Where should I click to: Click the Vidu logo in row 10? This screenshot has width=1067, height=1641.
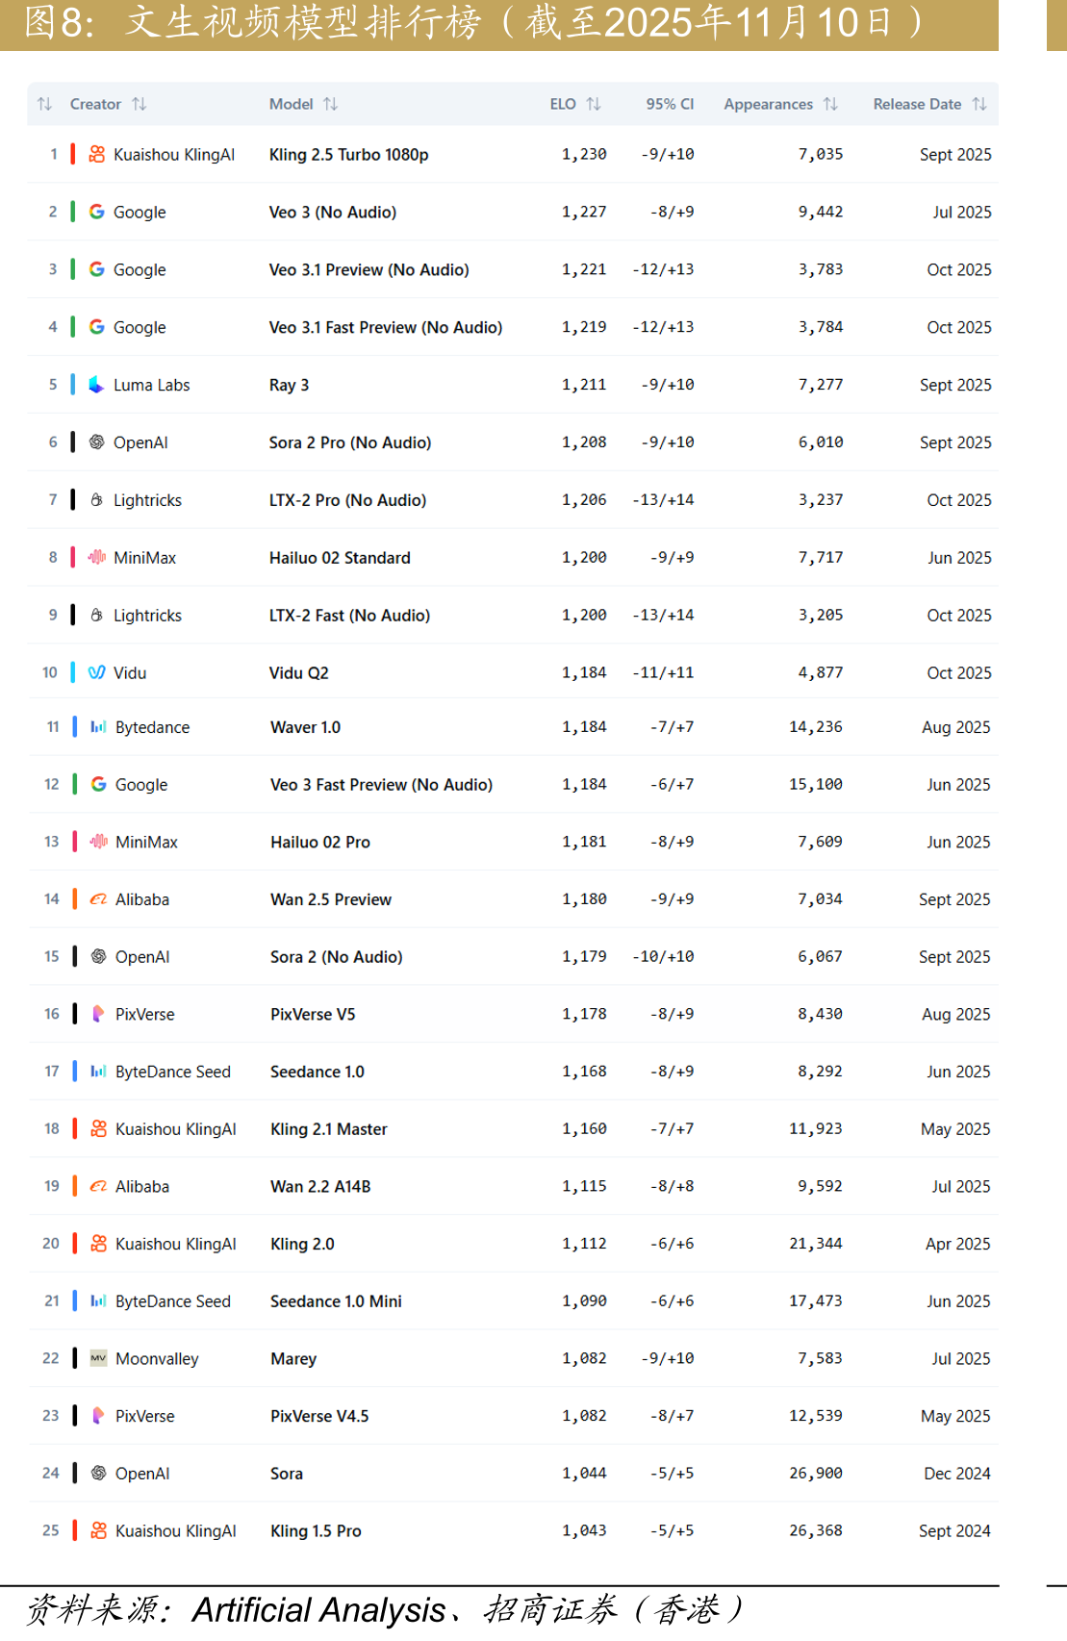click(x=97, y=672)
